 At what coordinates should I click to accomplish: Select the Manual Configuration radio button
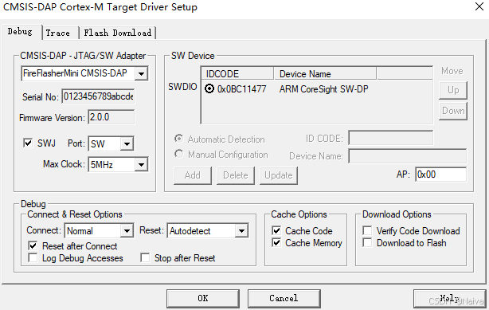tap(178, 154)
